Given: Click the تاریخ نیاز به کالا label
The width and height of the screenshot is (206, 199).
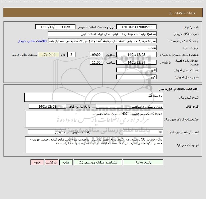Looking at the screenshot, I should pos(79,107).
